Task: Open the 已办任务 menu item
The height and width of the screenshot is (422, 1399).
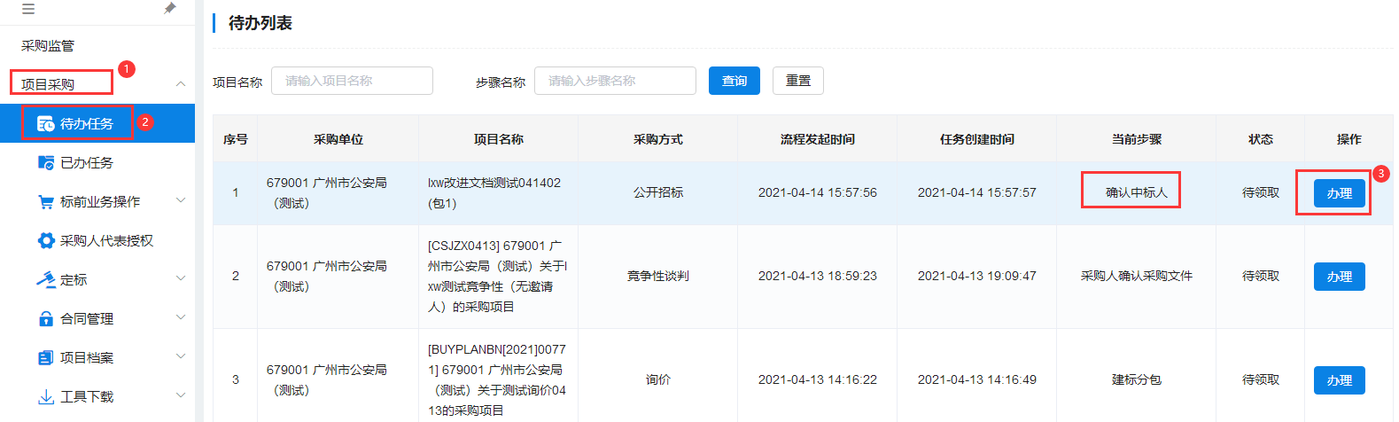Action: [87, 162]
